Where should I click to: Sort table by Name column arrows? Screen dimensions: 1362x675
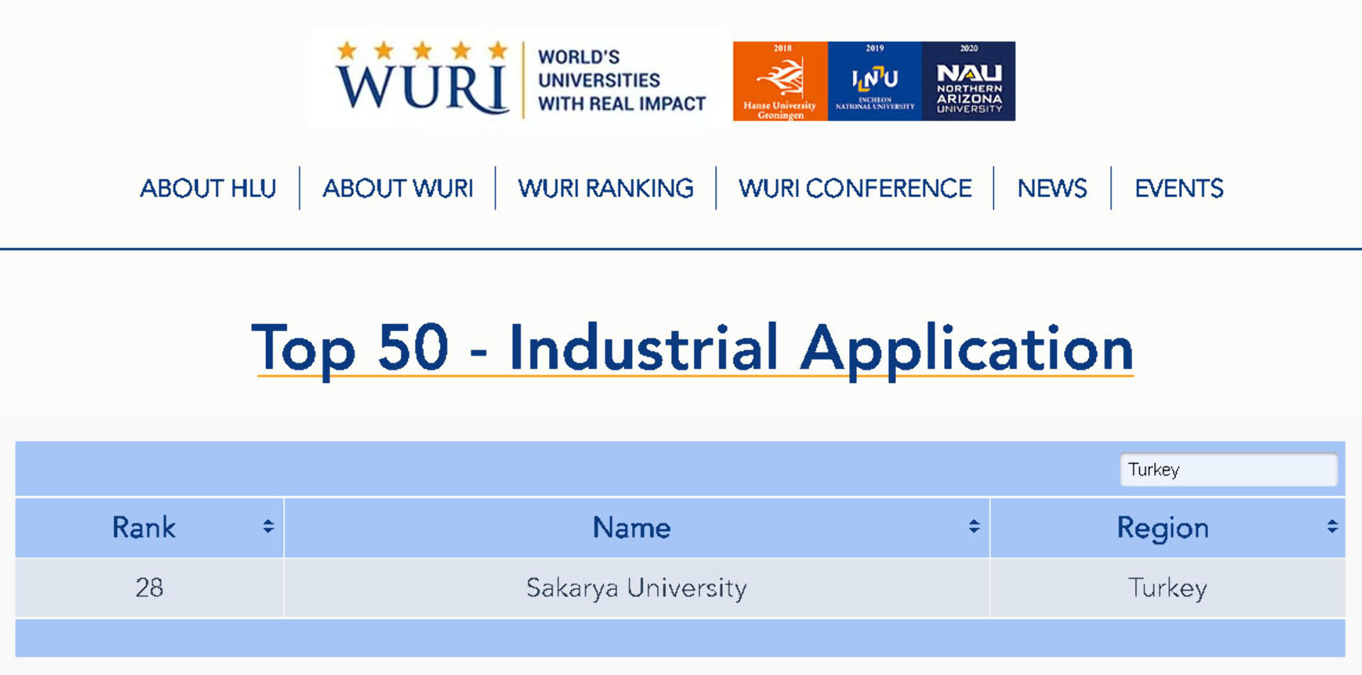click(974, 527)
